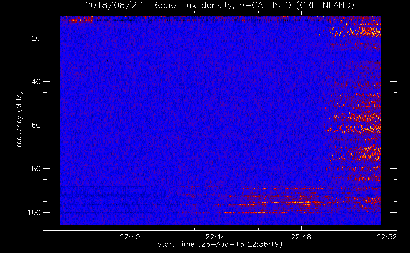
Task: Click the 40 MHz frequency tick label
Action: point(36,82)
